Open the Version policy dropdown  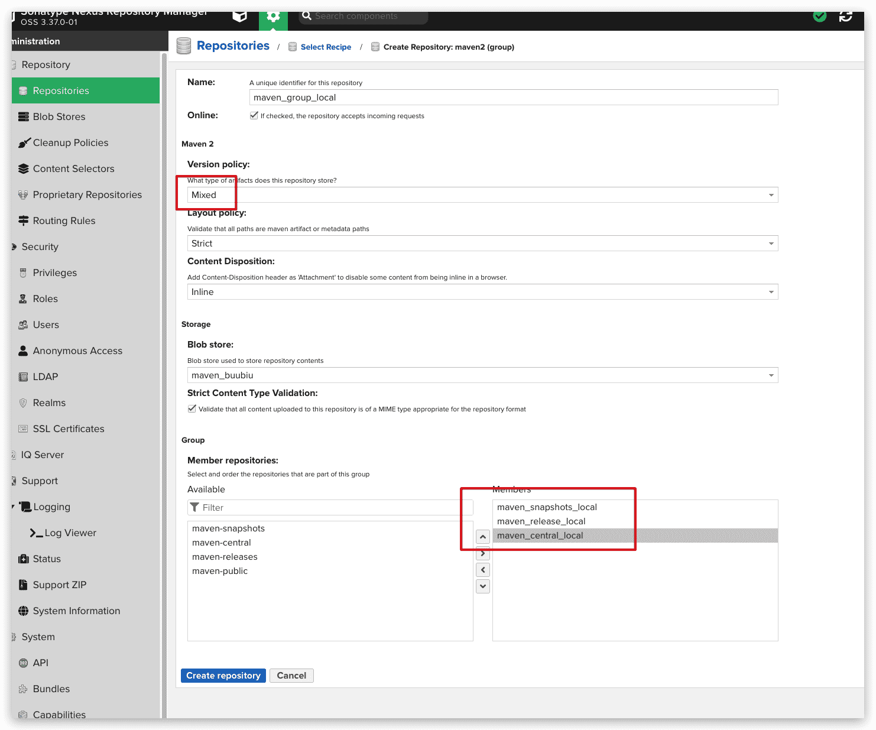(x=482, y=195)
